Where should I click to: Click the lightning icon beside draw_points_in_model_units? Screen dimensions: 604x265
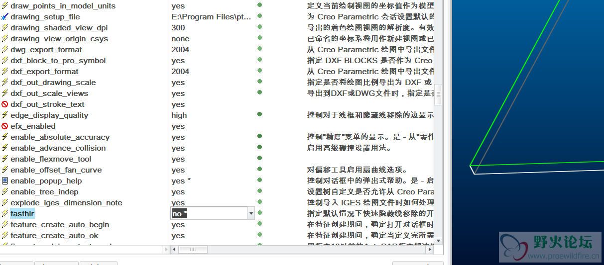coord(5,6)
